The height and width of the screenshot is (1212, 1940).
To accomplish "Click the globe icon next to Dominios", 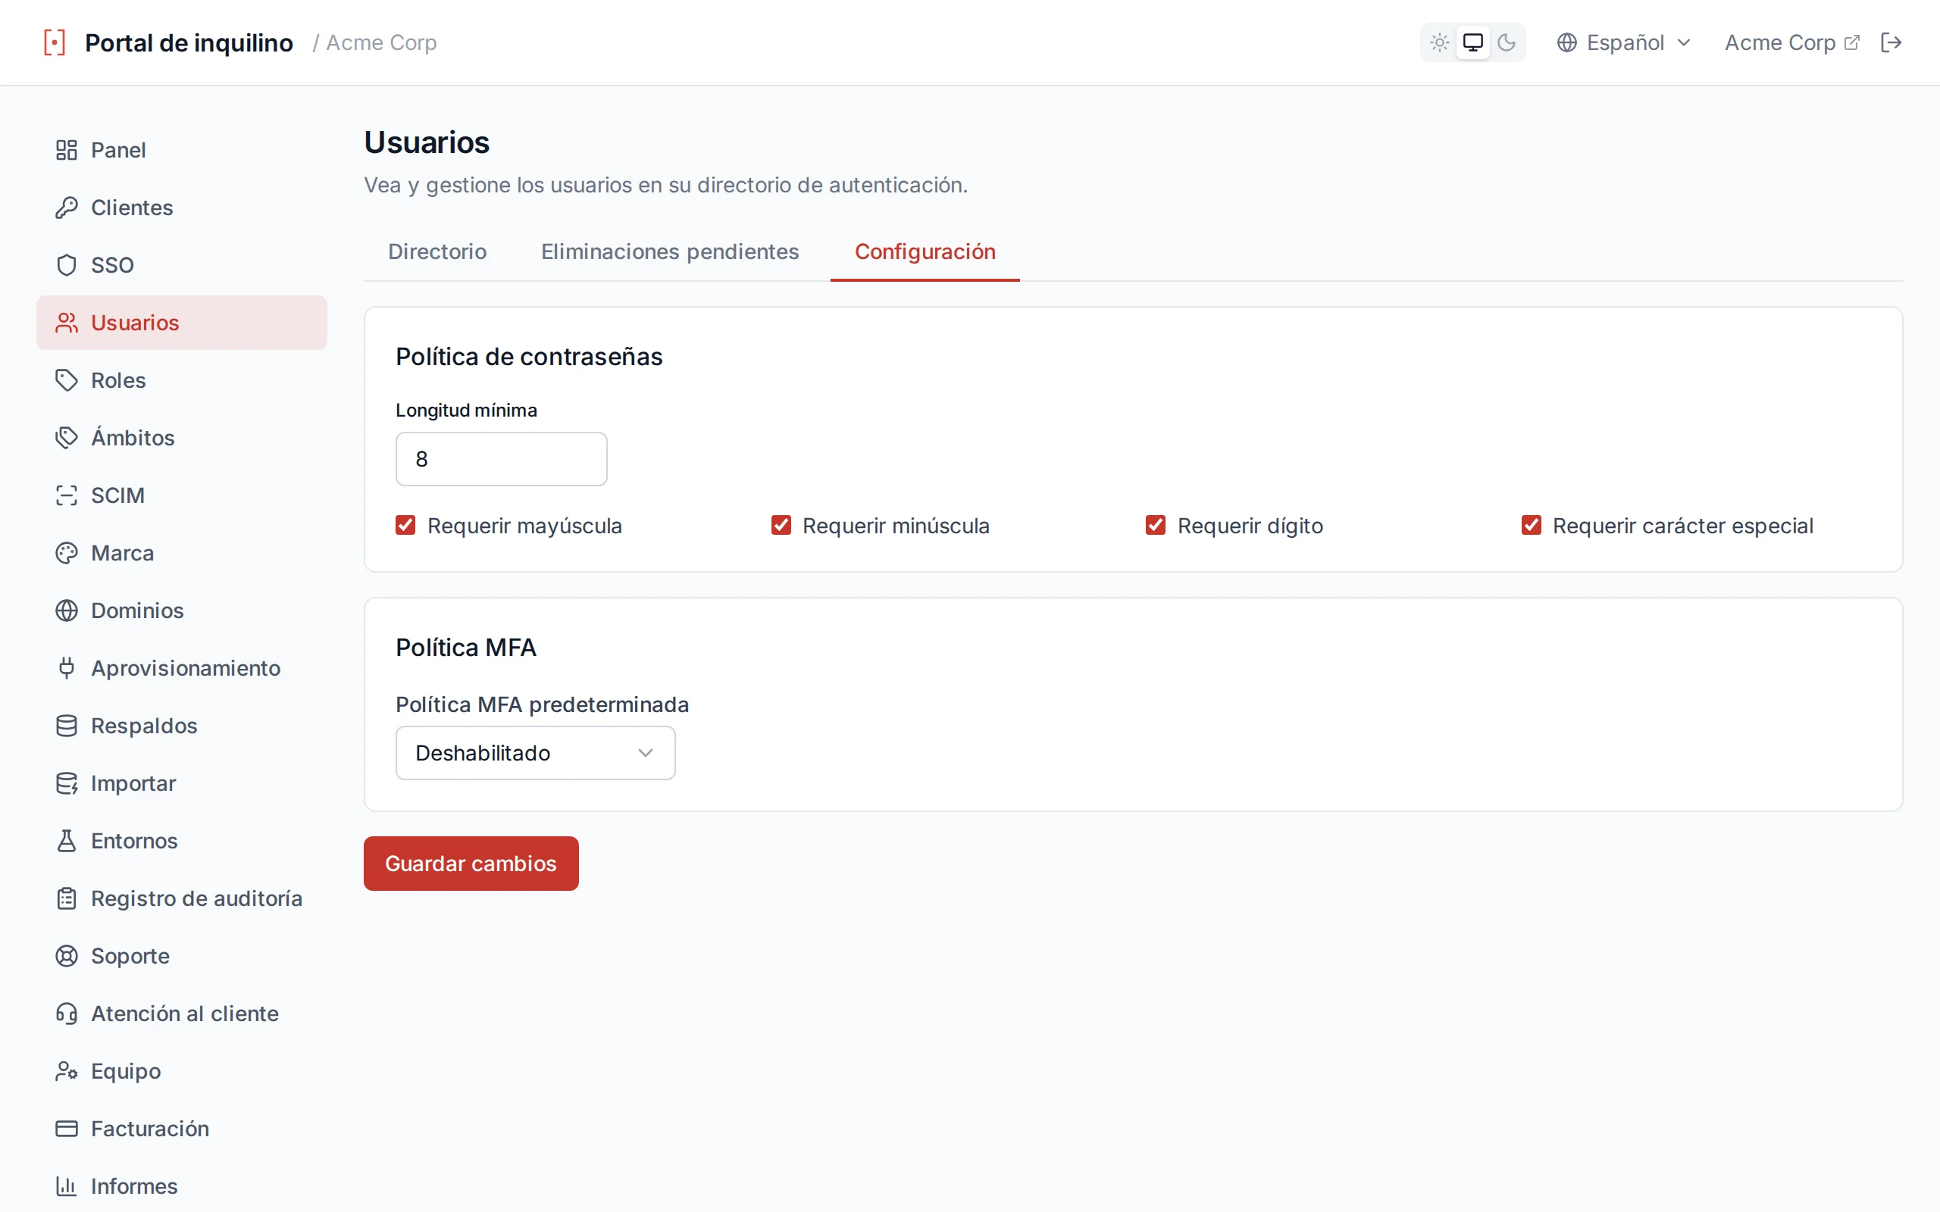I will (x=67, y=611).
